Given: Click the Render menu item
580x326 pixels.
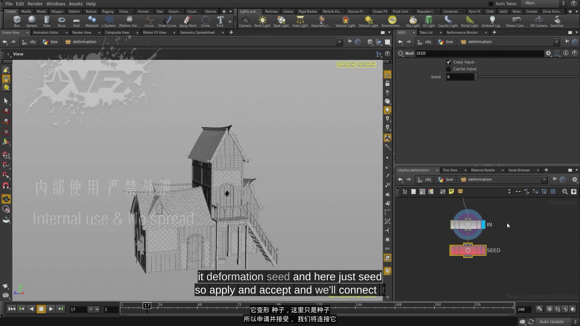Looking at the screenshot, I should (35, 4).
